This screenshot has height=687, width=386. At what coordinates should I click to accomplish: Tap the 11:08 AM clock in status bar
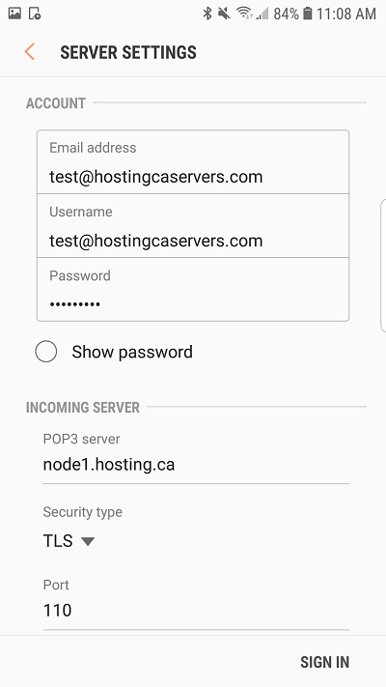tap(346, 14)
